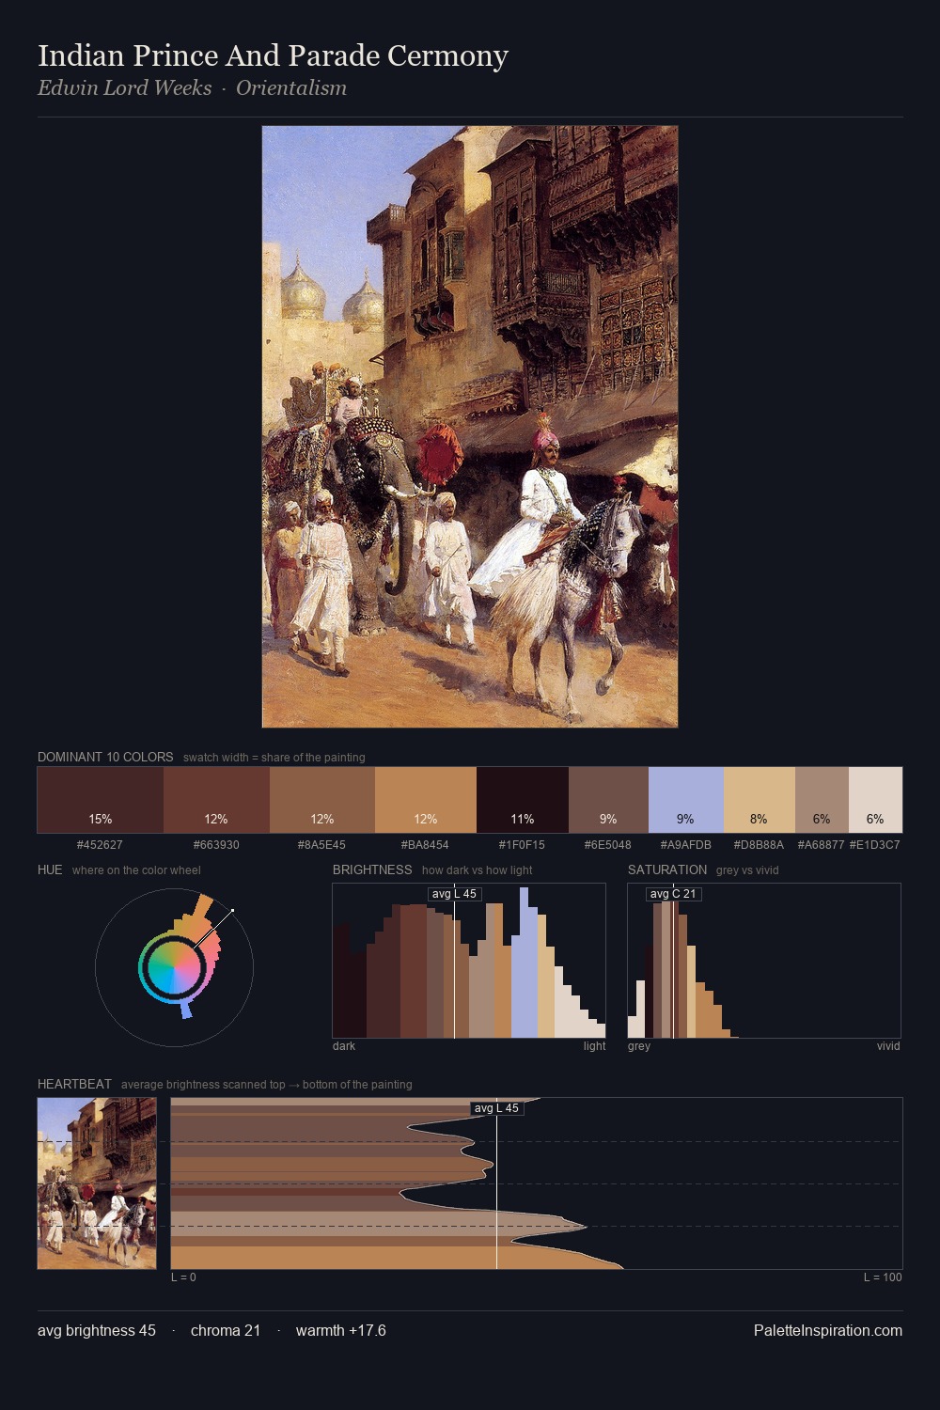Click the SATURATION section heading

coord(667,870)
